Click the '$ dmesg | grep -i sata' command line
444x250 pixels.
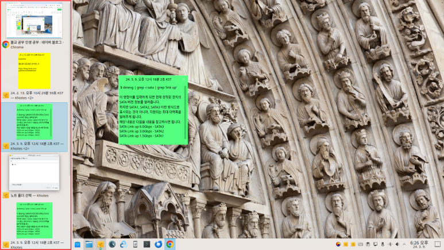tap(149, 87)
